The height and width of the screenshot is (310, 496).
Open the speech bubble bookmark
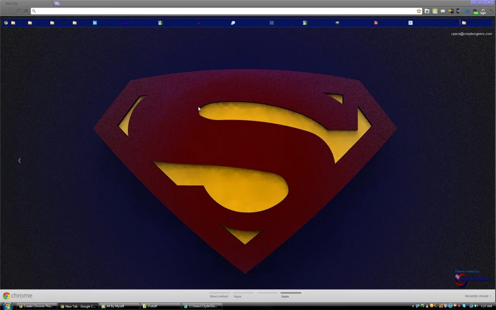(x=233, y=23)
